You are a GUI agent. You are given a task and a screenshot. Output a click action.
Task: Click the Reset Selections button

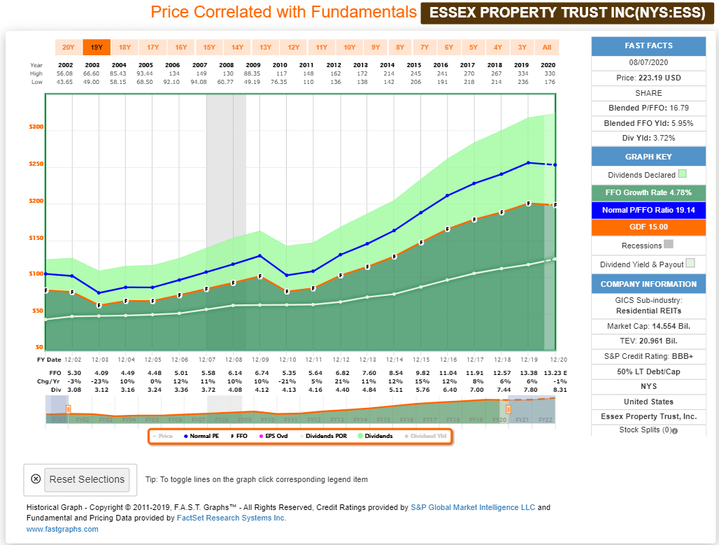pos(87,479)
